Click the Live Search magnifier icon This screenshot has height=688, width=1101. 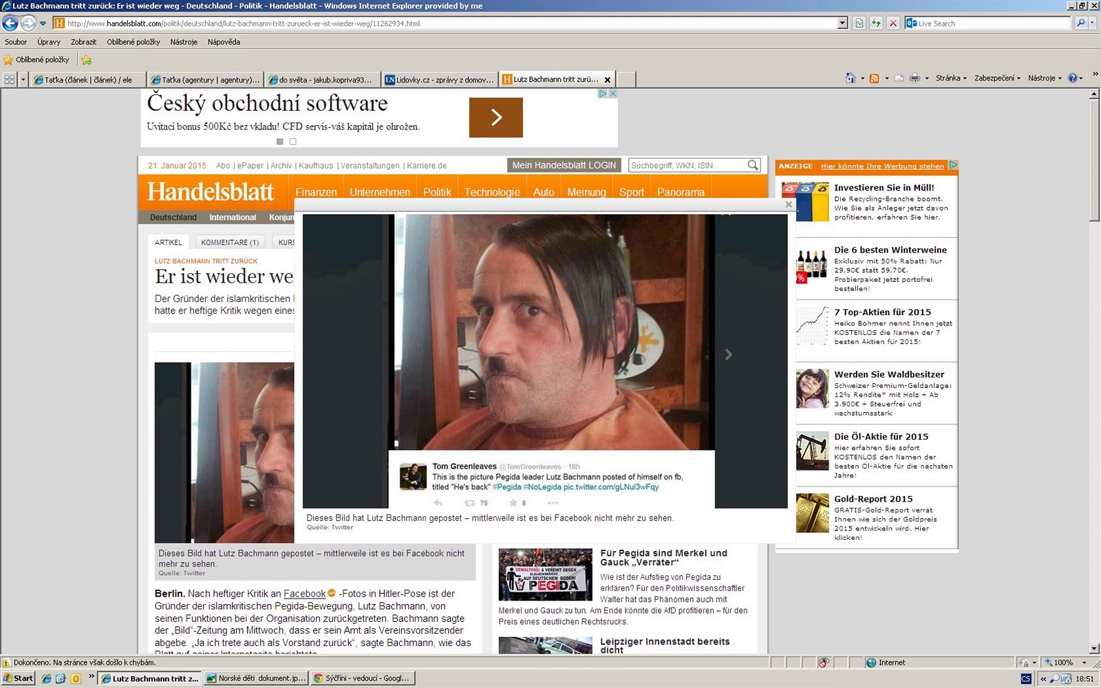[x=1081, y=23]
